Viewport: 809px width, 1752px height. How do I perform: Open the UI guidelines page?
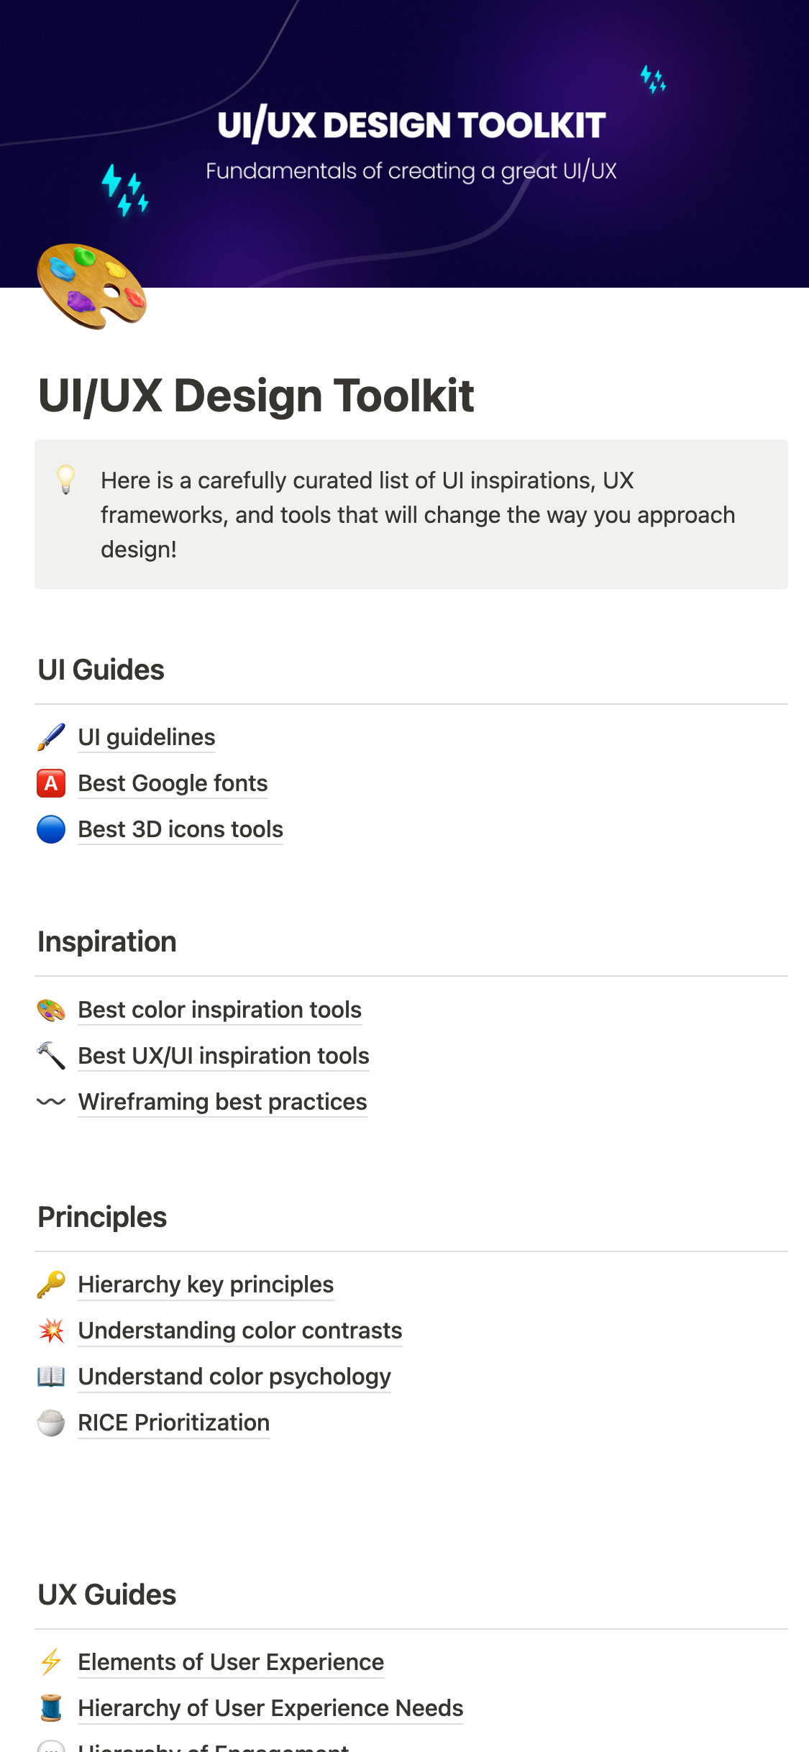pos(147,737)
